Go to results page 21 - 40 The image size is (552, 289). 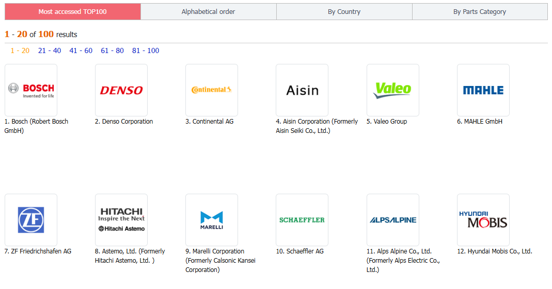pyautogui.click(x=50, y=50)
